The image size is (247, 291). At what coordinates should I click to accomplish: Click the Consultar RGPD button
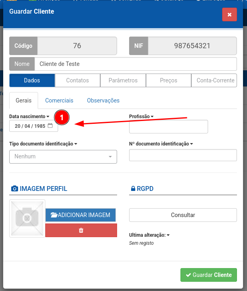(x=183, y=215)
